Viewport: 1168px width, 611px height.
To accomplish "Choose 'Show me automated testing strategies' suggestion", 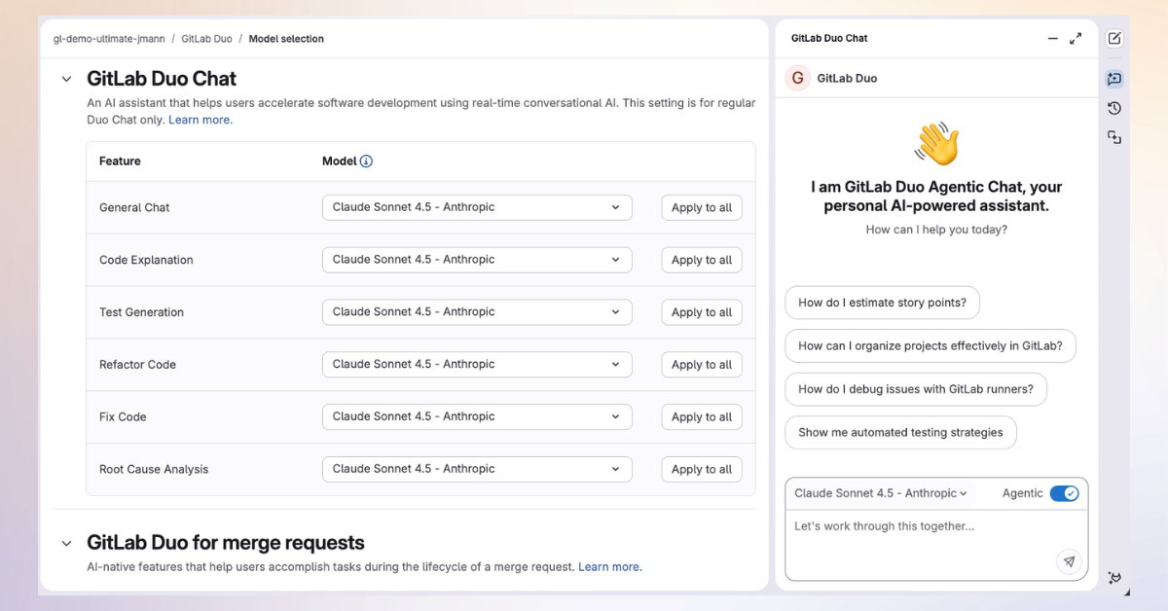I will pyautogui.click(x=900, y=432).
